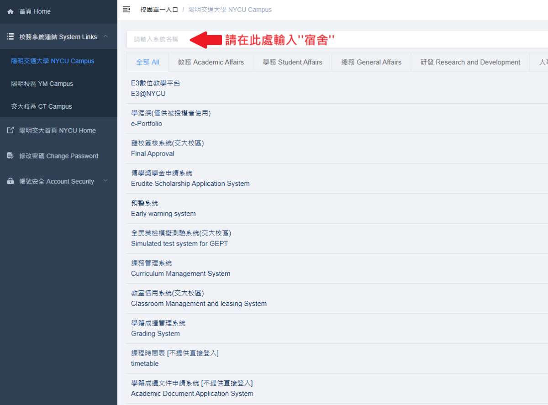Open NYCU Campus sidebar item

point(53,61)
